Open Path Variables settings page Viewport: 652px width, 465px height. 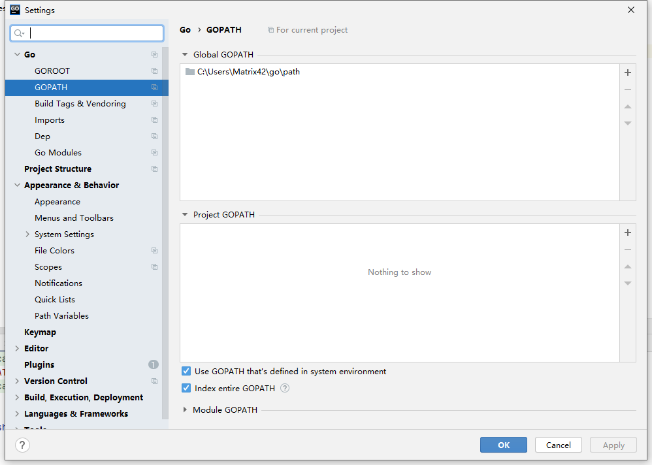61,316
